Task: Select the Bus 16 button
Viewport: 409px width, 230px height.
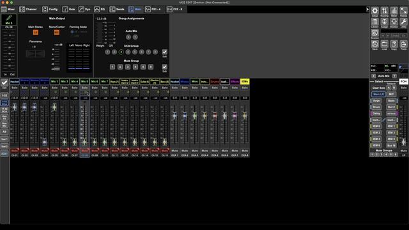Action: (x=391, y=146)
